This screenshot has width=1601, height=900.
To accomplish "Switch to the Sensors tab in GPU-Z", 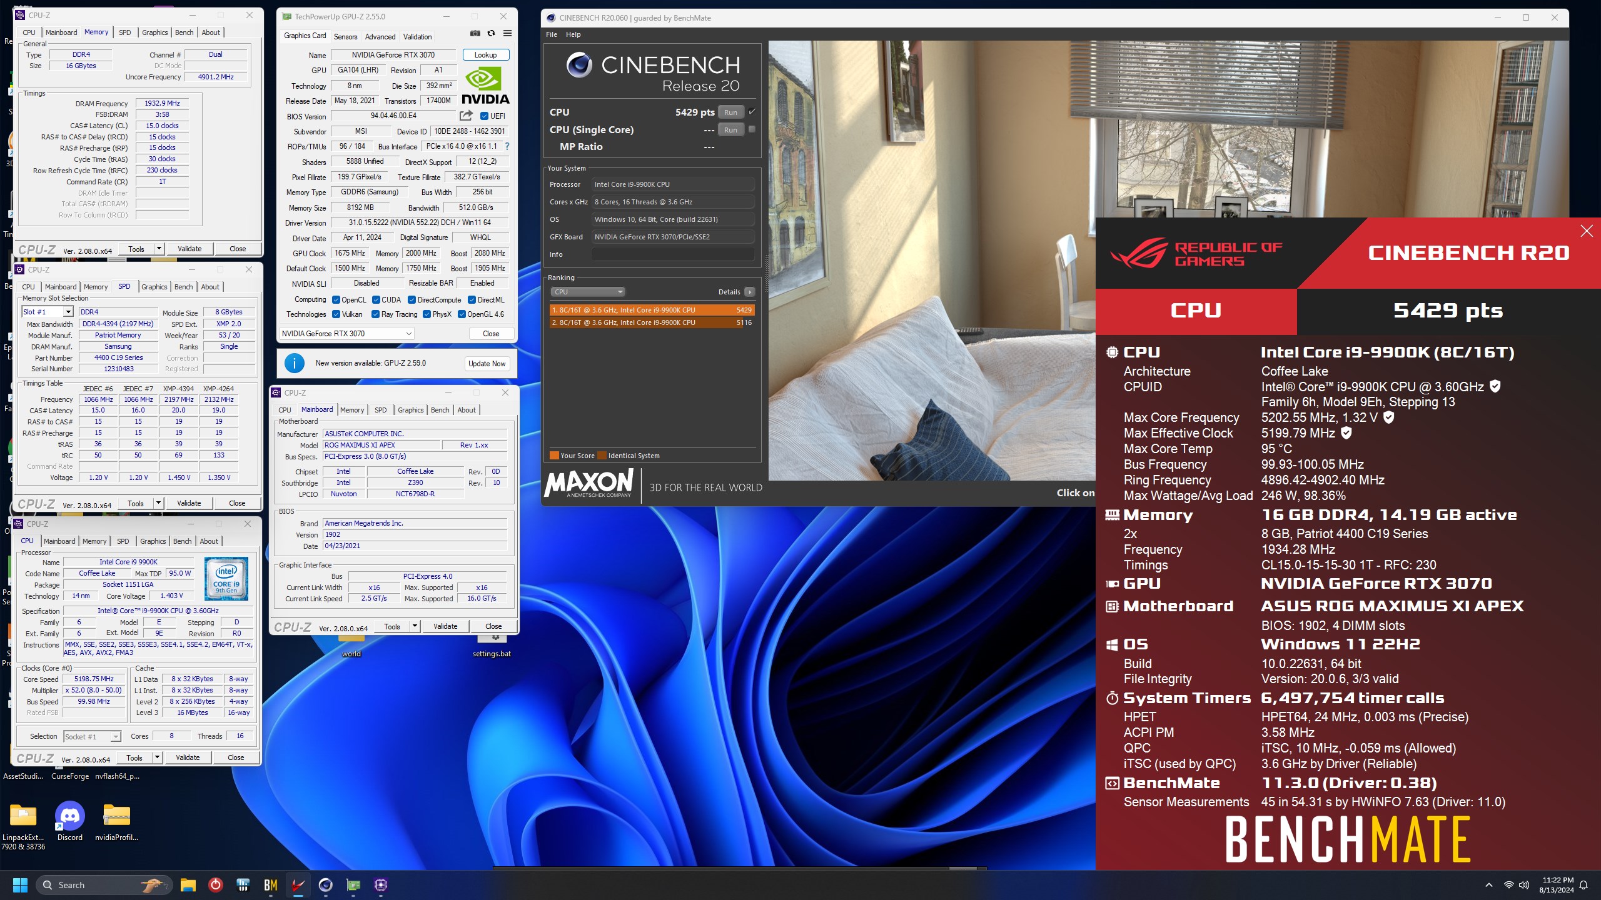I will pyautogui.click(x=345, y=37).
